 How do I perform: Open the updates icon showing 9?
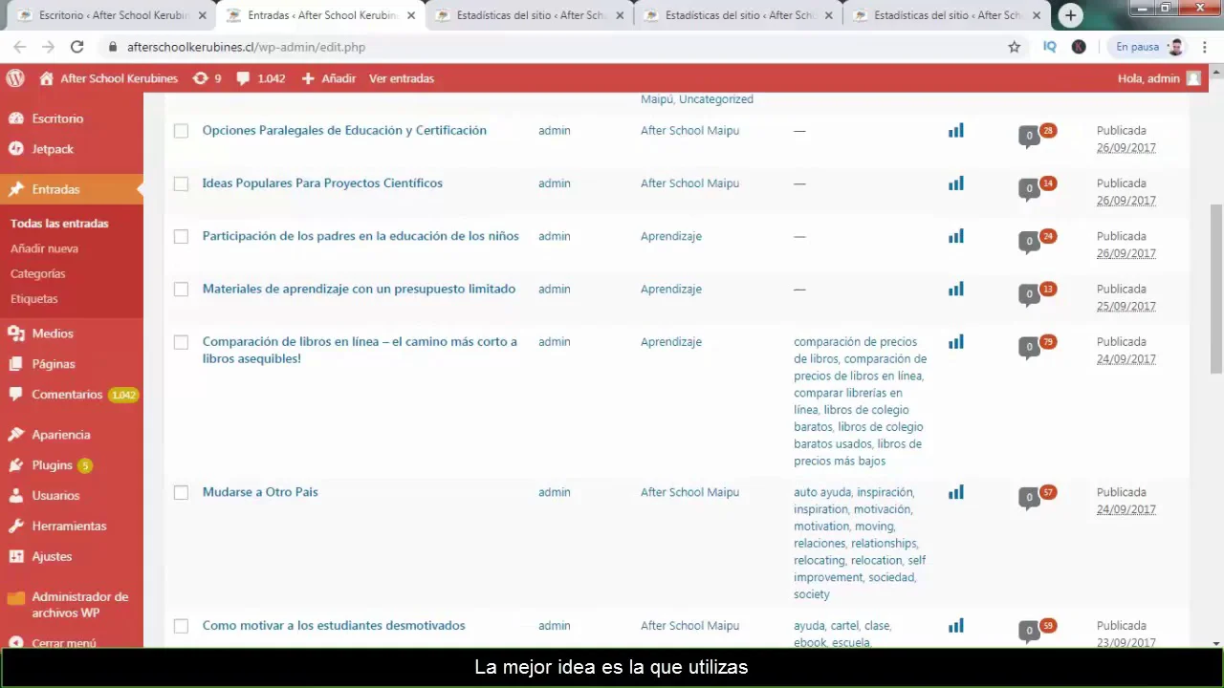point(207,78)
